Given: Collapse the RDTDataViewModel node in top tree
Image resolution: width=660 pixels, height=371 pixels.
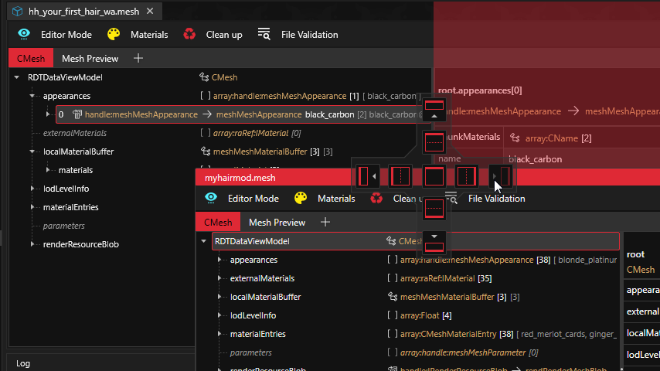Looking at the screenshot, I should pos(17,77).
